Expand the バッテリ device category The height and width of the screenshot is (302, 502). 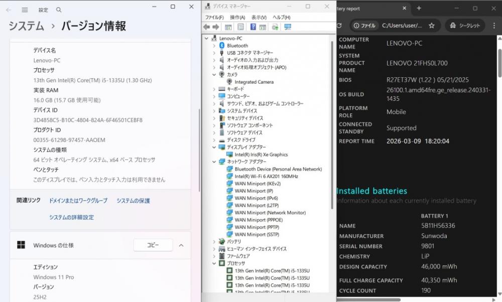tap(214, 241)
